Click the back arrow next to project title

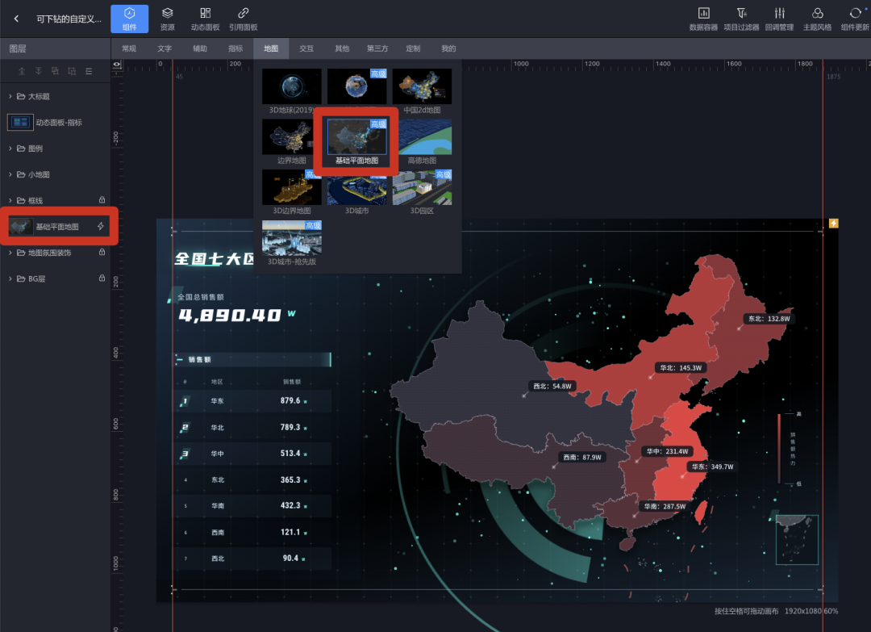16,18
